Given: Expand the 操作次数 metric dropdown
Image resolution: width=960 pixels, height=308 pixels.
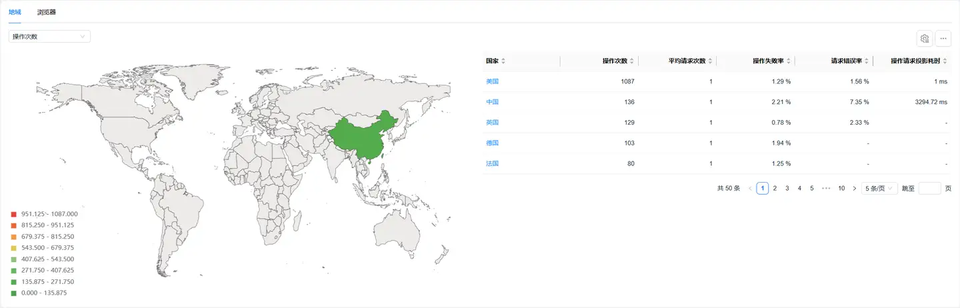Looking at the screenshot, I should point(49,37).
